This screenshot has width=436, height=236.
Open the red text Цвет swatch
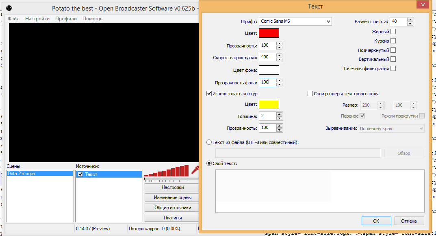point(269,33)
